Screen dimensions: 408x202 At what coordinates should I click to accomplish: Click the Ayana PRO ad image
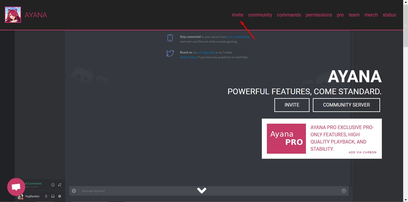286,139
